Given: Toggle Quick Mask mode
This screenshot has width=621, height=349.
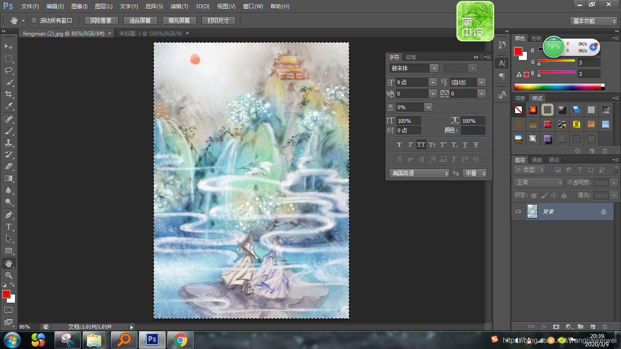Looking at the screenshot, I should (9, 309).
